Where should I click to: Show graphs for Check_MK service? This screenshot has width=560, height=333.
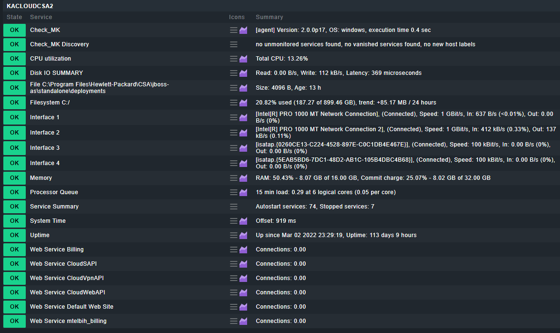[243, 31]
